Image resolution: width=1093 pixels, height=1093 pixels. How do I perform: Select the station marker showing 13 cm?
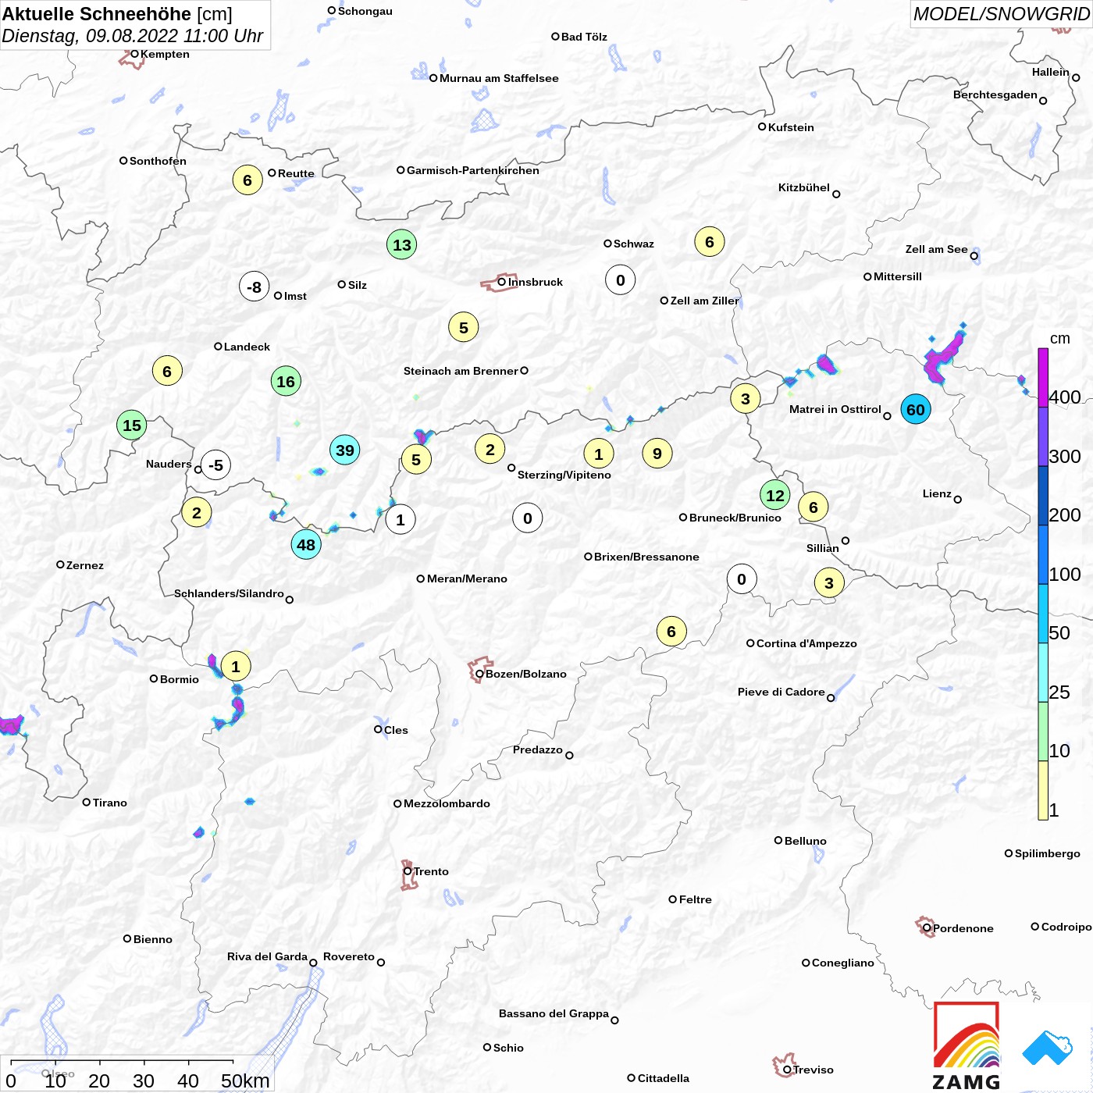coord(402,245)
